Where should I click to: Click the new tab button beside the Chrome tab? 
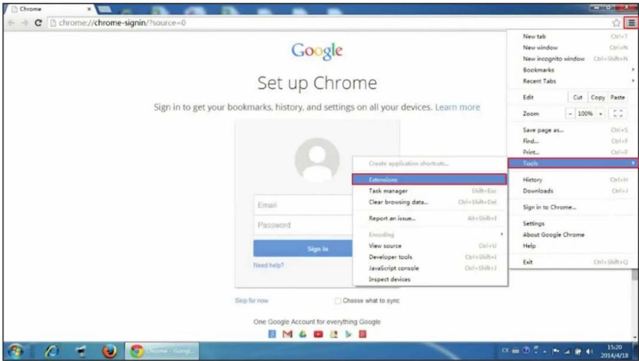(x=104, y=9)
